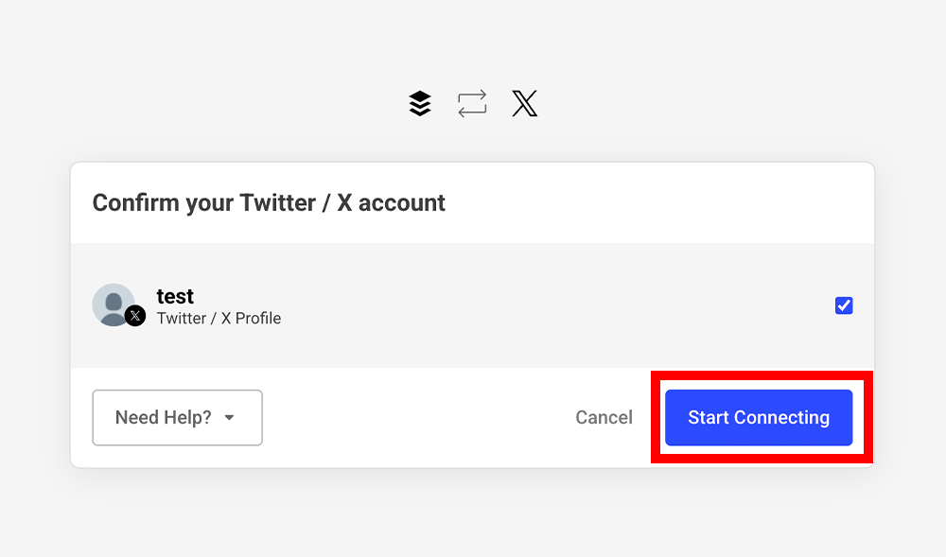Image resolution: width=946 pixels, height=557 pixels.
Task: Open the Need Help? dropdown
Action: coord(177,418)
